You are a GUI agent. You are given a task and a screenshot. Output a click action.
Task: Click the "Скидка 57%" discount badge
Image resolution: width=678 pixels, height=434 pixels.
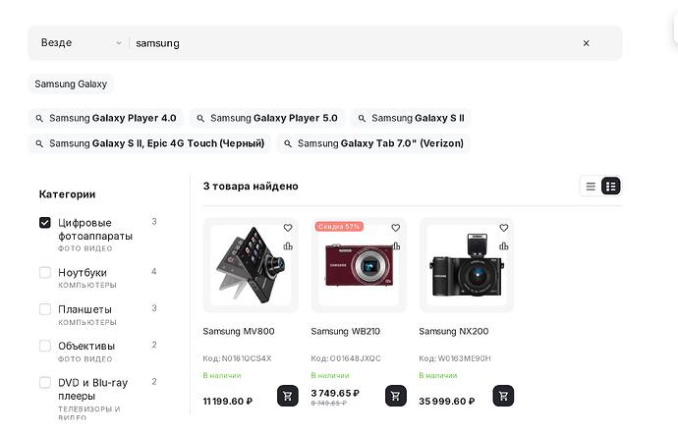(339, 227)
